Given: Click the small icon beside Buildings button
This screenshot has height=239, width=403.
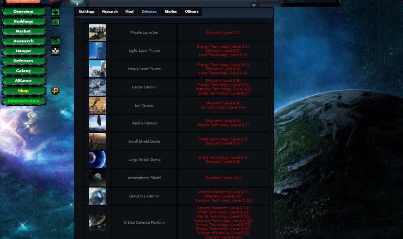Looking at the screenshot, I should click(55, 22).
